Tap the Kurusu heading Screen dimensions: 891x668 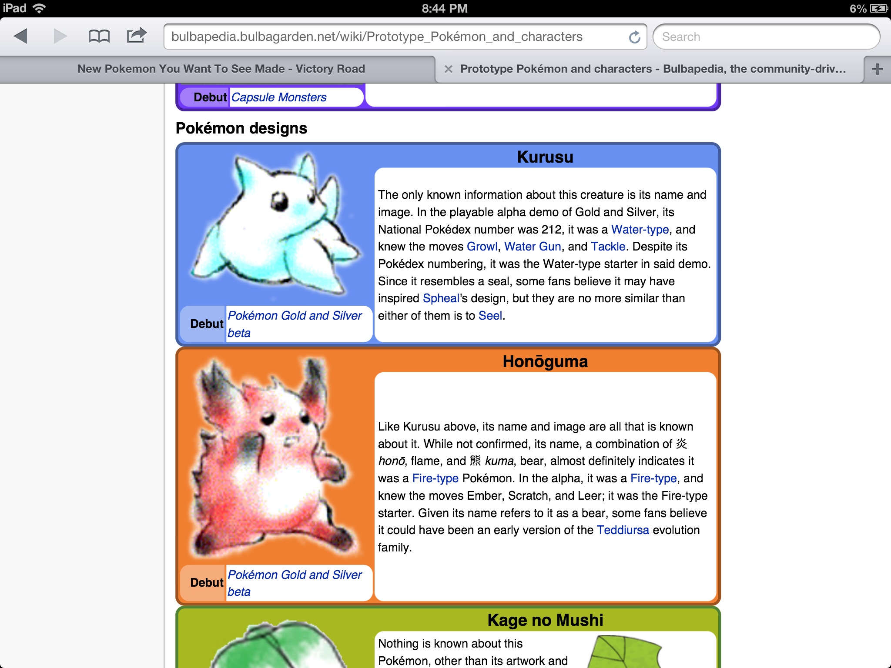545,157
